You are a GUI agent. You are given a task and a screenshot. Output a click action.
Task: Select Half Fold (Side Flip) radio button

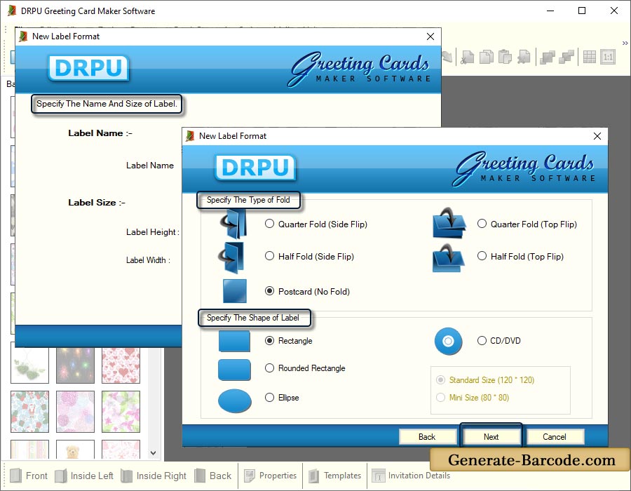coord(270,256)
